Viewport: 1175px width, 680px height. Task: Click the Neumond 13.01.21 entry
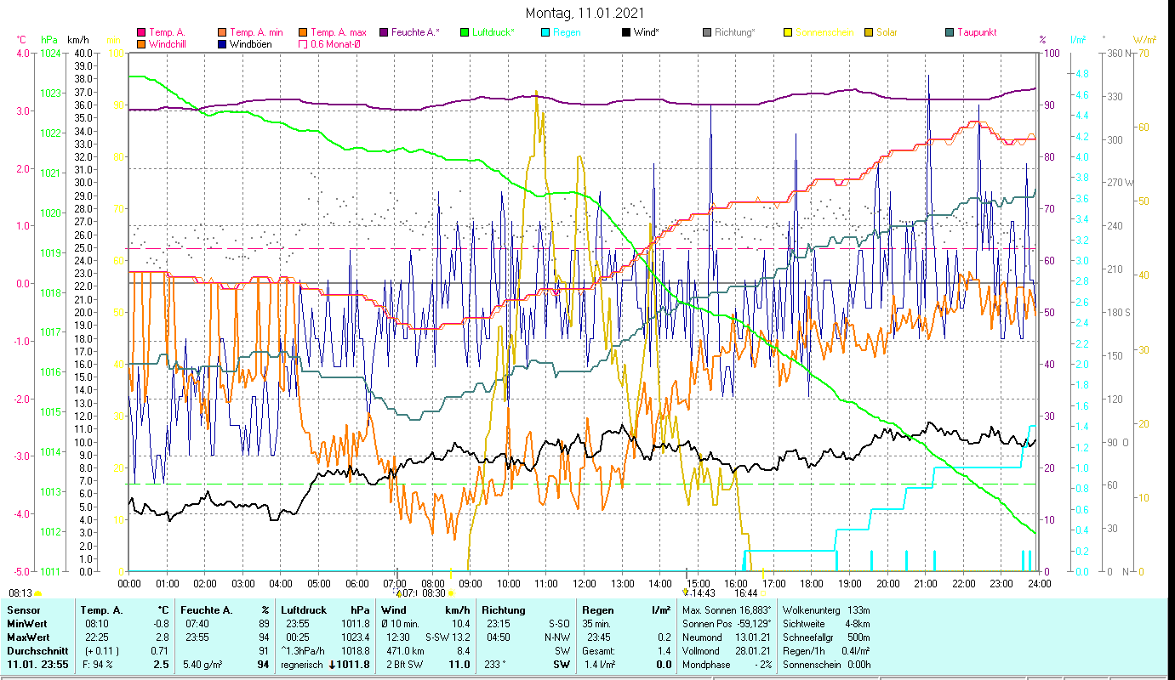click(727, 637)
